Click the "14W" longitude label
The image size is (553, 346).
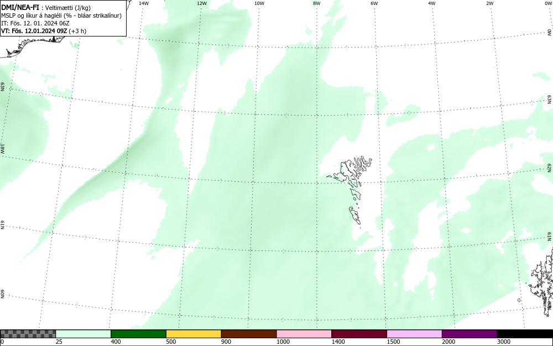144,3
